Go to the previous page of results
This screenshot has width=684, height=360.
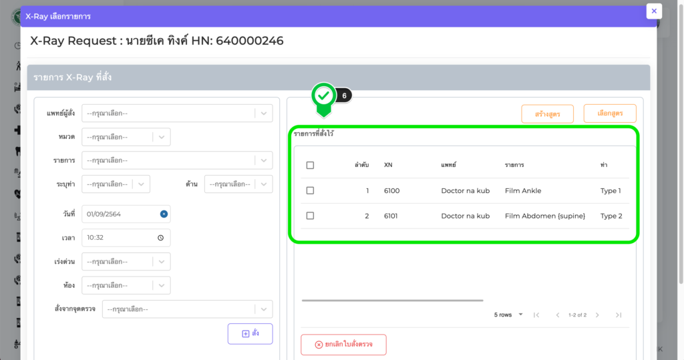(557, 315)
